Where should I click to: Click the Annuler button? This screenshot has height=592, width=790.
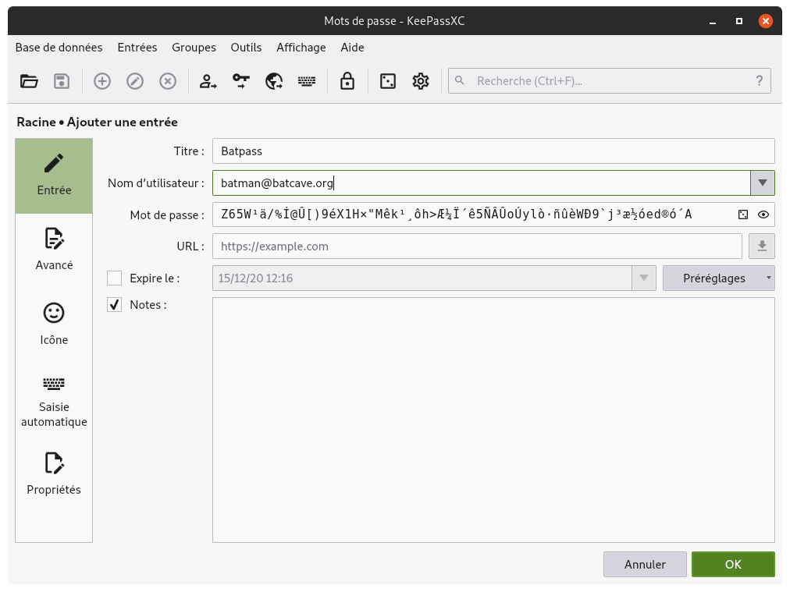[x=645, y=565]
